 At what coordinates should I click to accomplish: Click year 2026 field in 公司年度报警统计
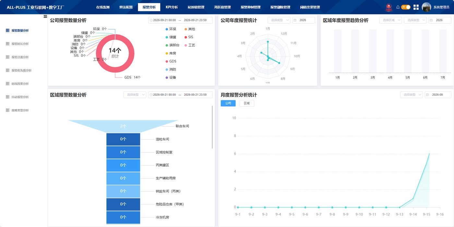pyautogui.click(x=304, y=20)
